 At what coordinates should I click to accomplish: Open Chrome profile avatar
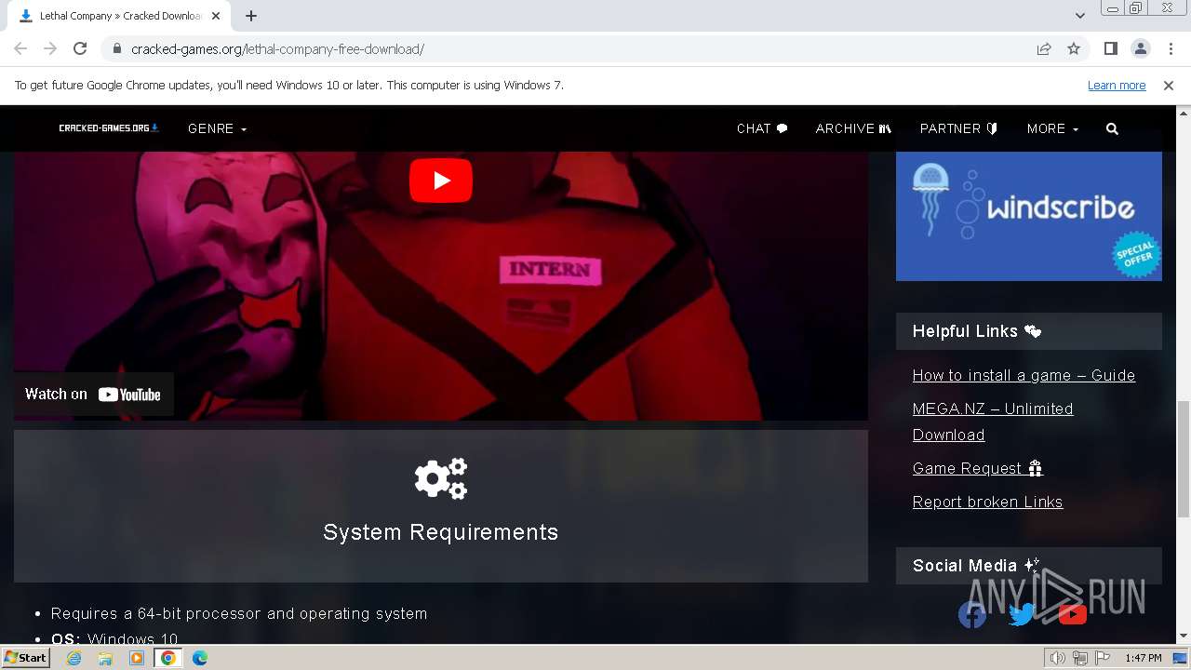(x=1140, y=49)
